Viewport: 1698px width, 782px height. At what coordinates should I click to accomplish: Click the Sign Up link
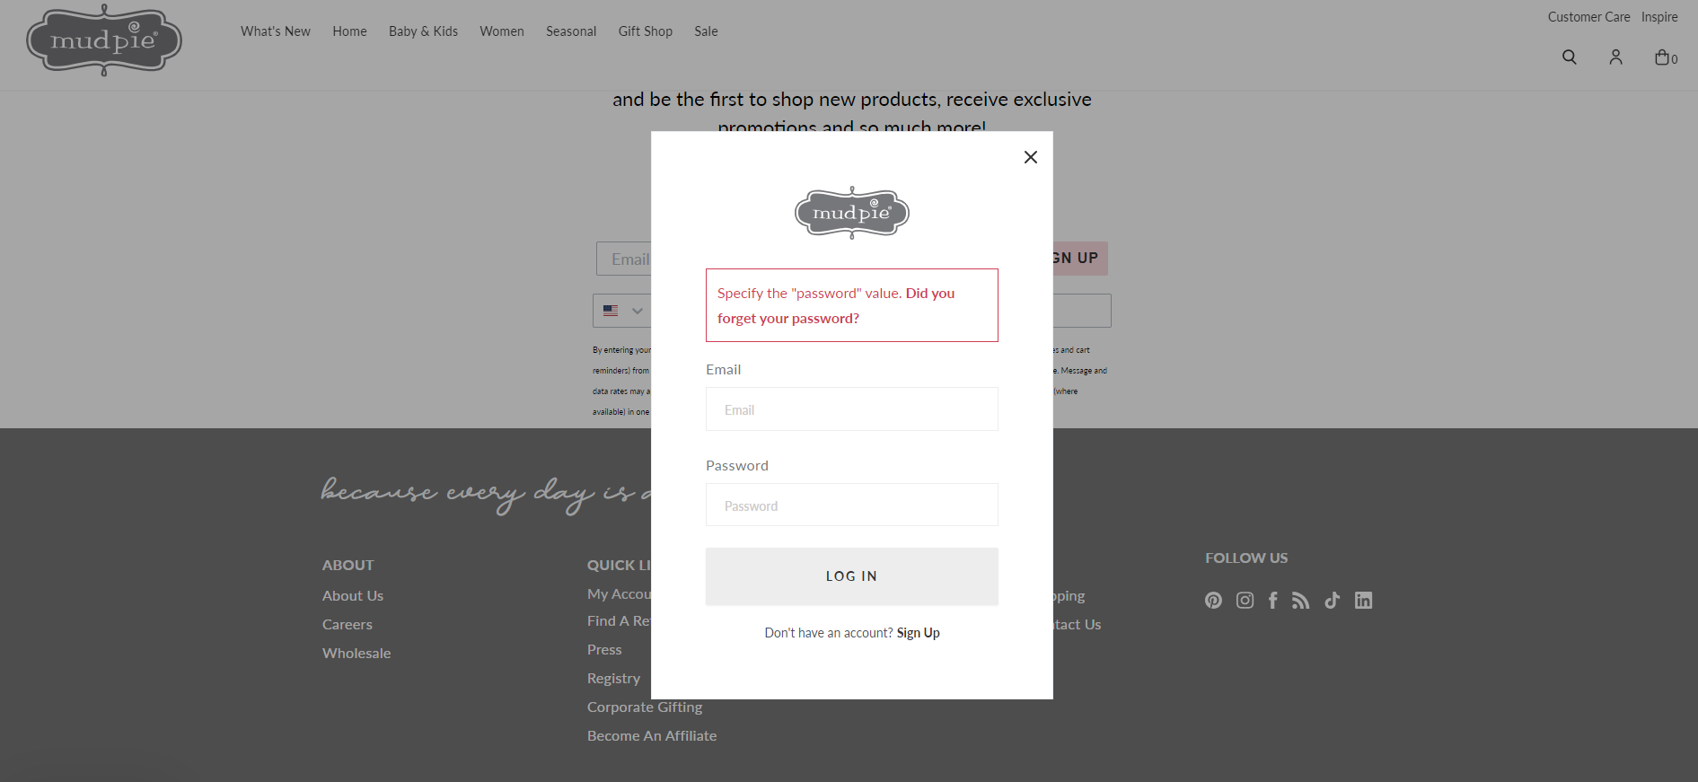tap(918, 633)
